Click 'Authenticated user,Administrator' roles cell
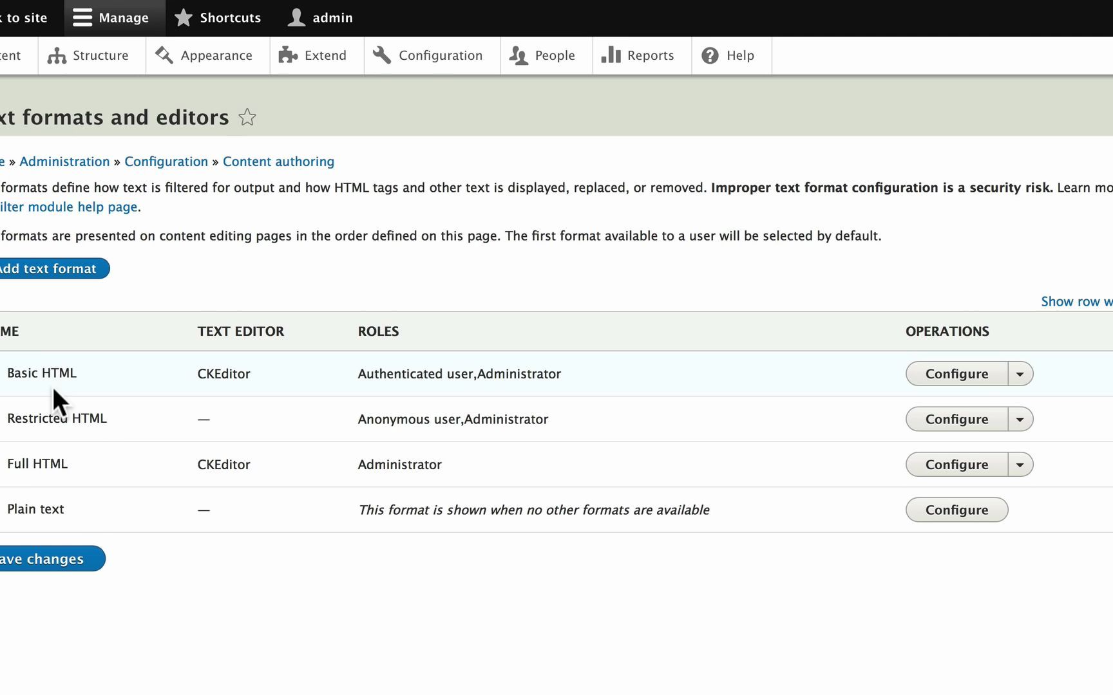The width and height of the screenshot is (1113, 695). coord(459,374)
